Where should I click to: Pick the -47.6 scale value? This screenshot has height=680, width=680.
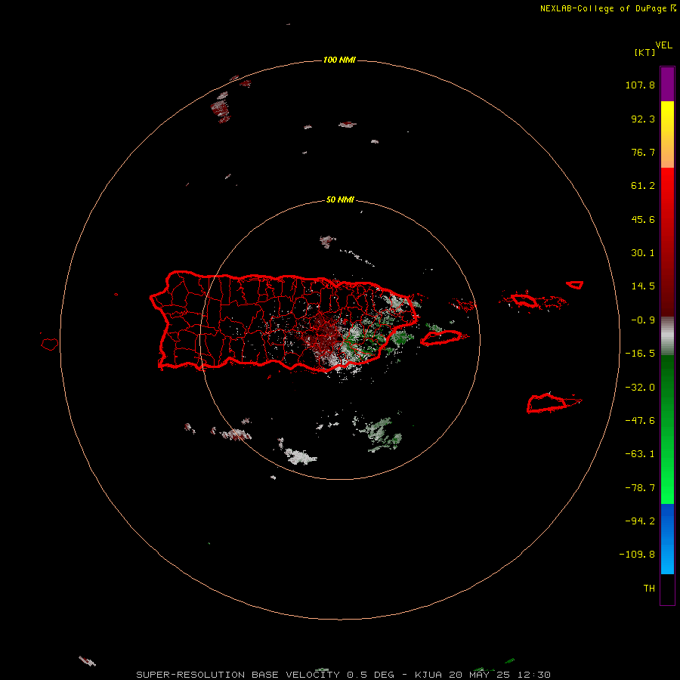(x=640, y=421)
